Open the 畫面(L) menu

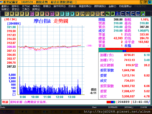tap(5, 6)
